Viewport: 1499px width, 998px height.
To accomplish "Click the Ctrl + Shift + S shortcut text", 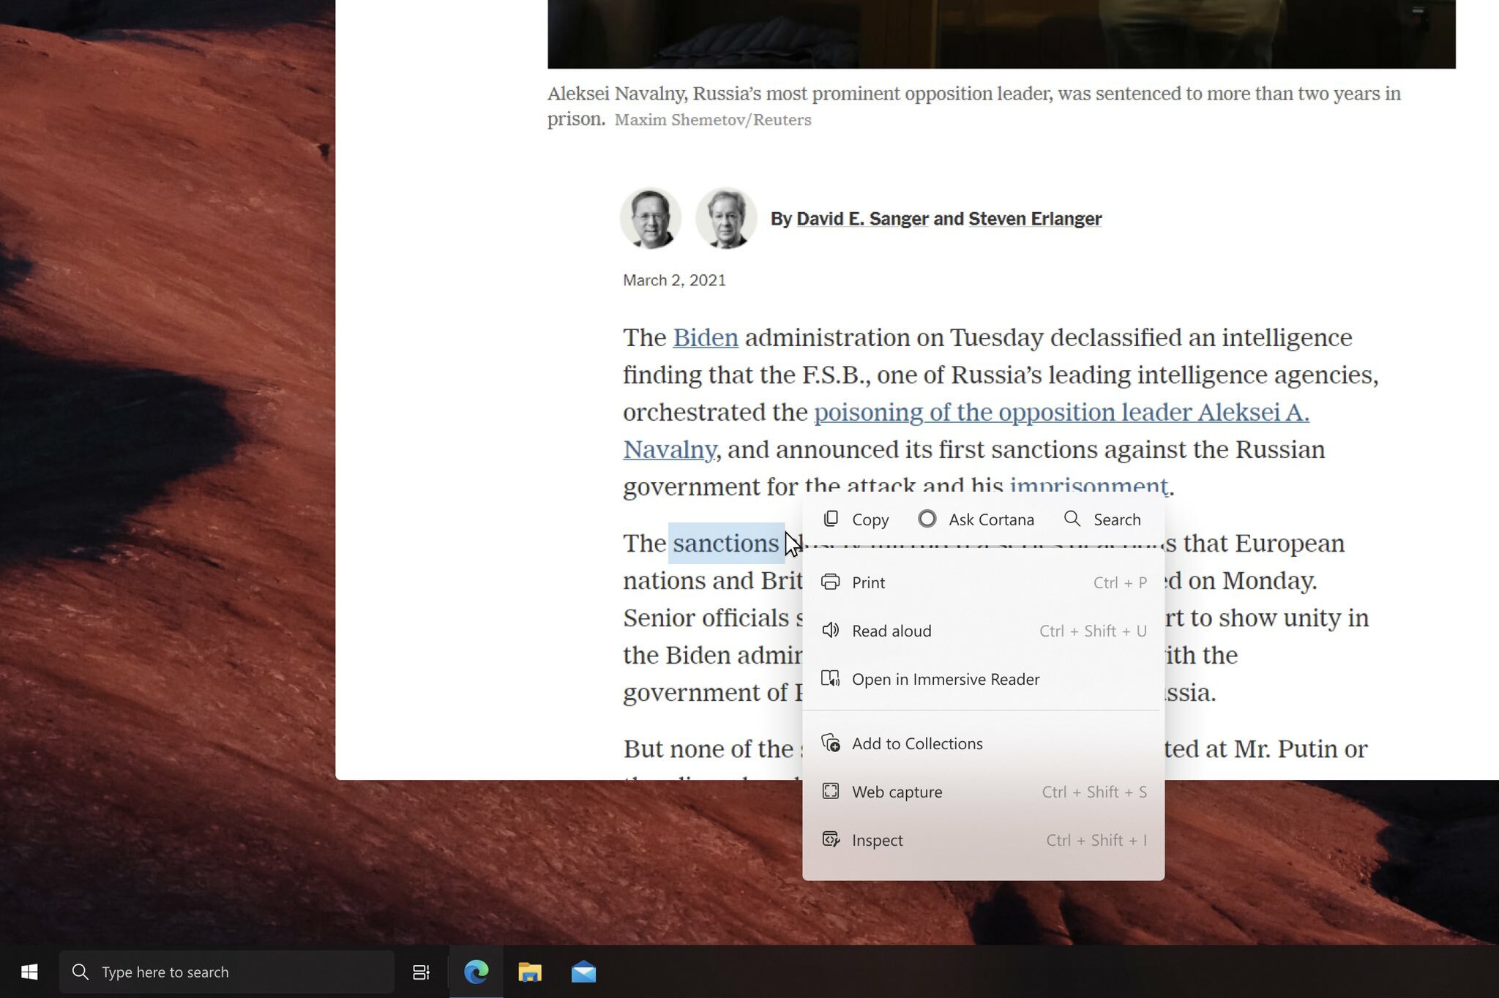I will 1094,792.
